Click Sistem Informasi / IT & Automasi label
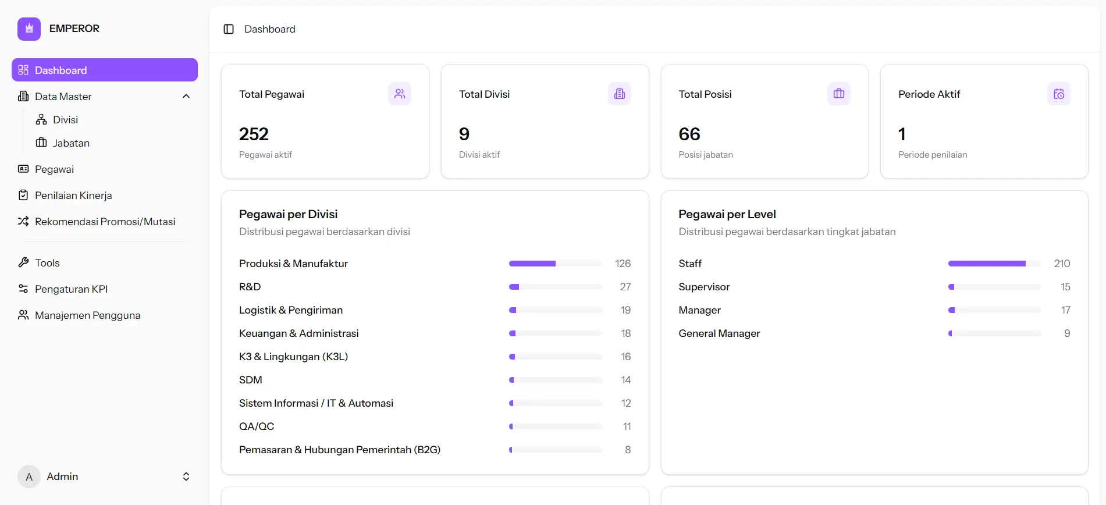1106x505 pixels. [x=316, y=403]
